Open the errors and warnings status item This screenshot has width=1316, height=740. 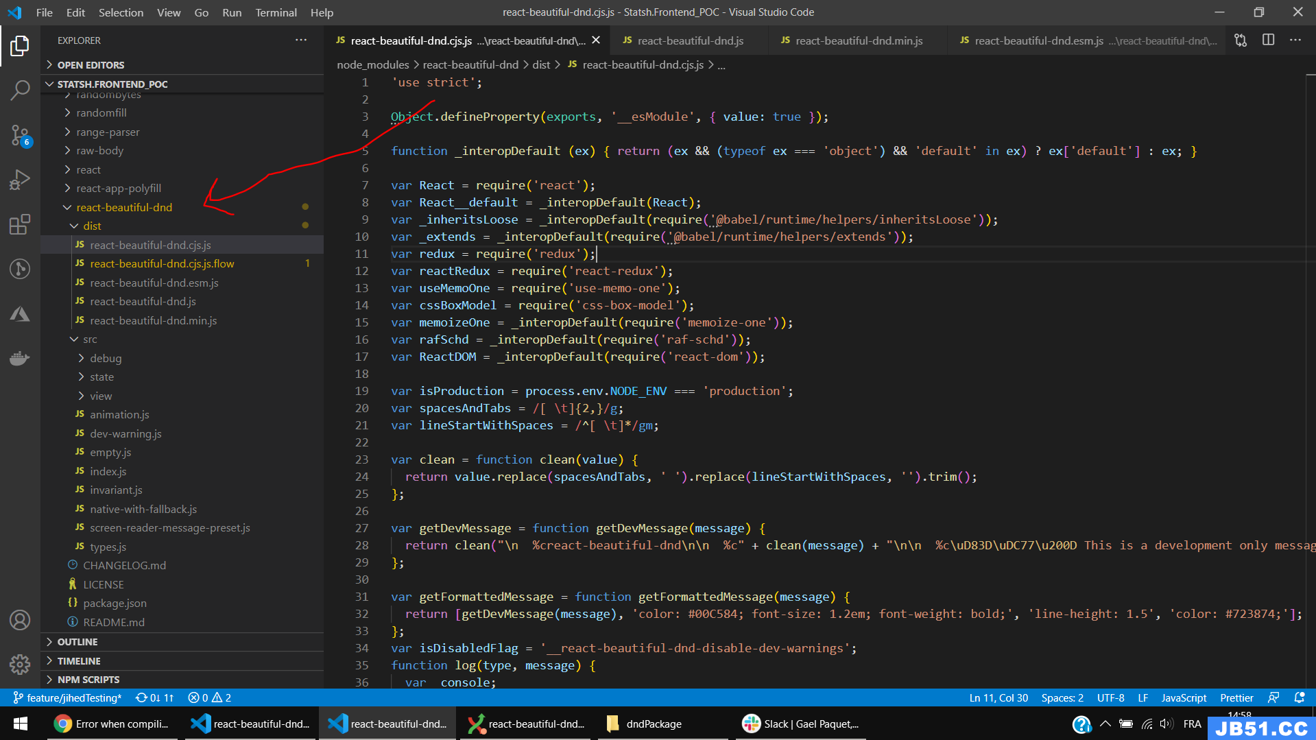(x=210, y=697)
